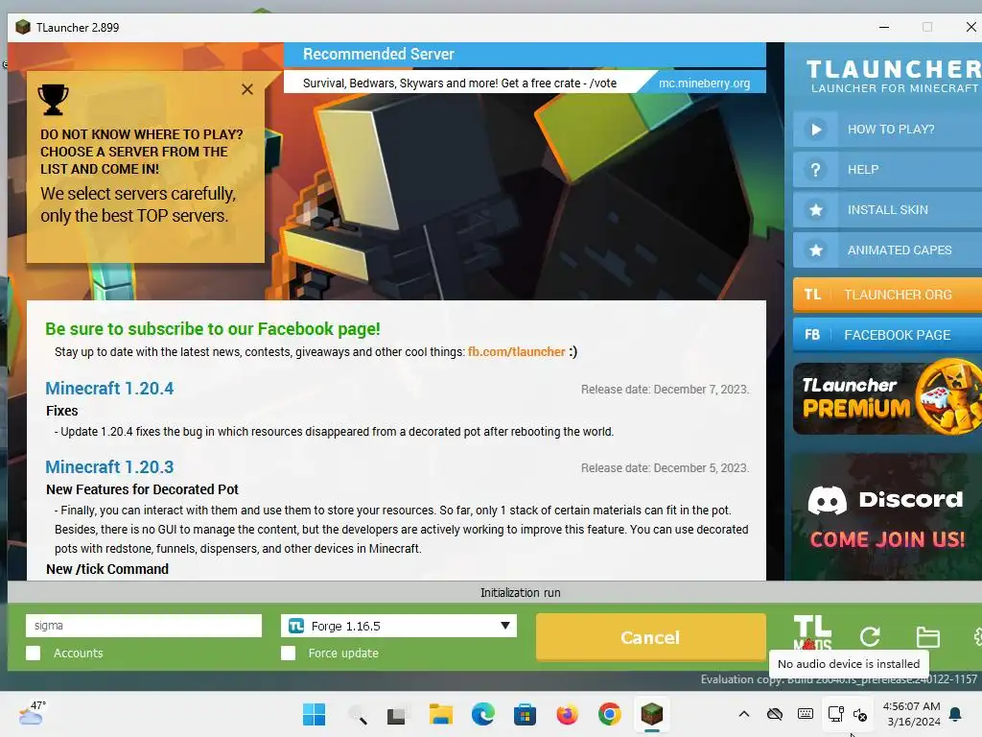The width and height of the screenshot is (982, 737).
Task: Click the star icon beside Animated Capes
Action: pos(815,250)
